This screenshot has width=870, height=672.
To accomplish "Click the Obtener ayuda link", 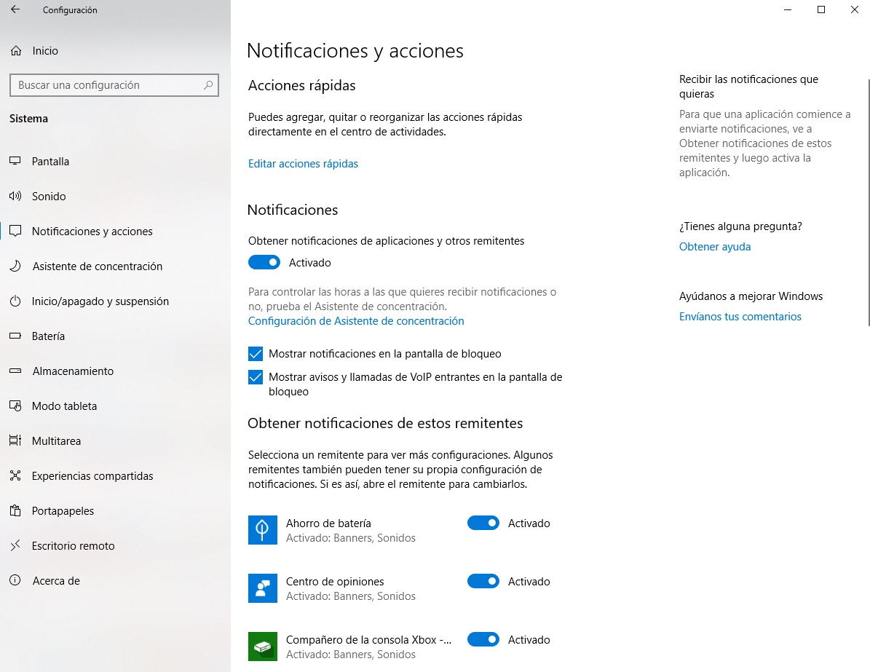I will pyautogui.click(x=714, y=247).
